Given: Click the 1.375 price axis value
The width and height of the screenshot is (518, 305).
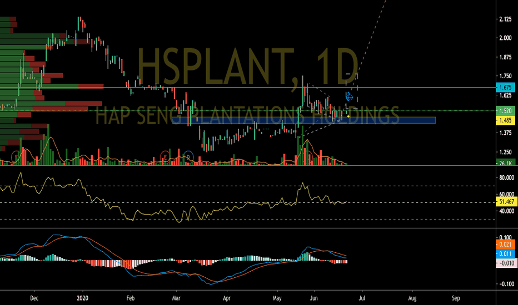Looking at the screenshot, I should point(505,133).
